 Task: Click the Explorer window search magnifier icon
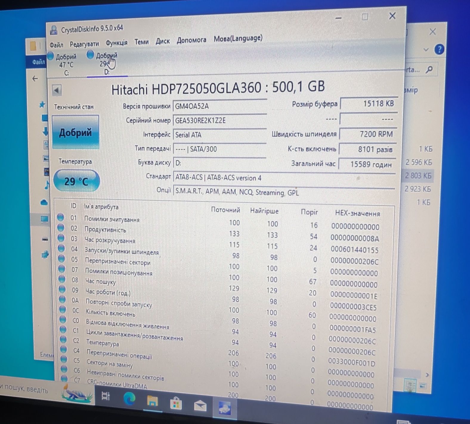[x=429, y=70]
